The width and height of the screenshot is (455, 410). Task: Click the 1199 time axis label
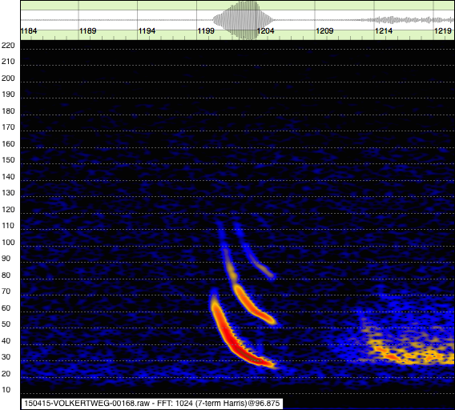click(206, 30)
